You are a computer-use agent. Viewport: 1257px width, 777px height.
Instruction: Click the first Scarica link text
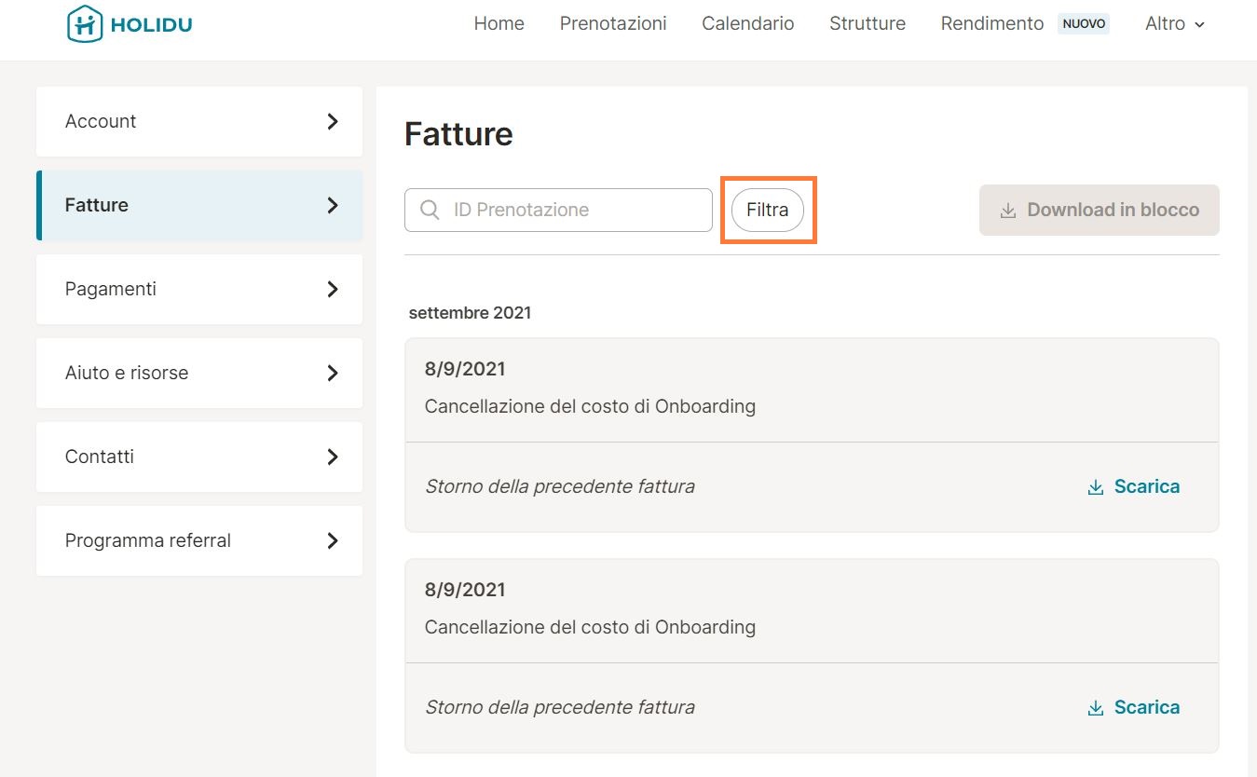point(1146,486)
